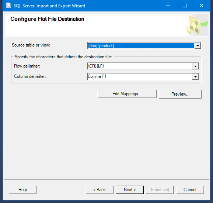Click the wizard app icon in title bar
The width and height of the screenshot is (213, 203).
coord(8,6)
